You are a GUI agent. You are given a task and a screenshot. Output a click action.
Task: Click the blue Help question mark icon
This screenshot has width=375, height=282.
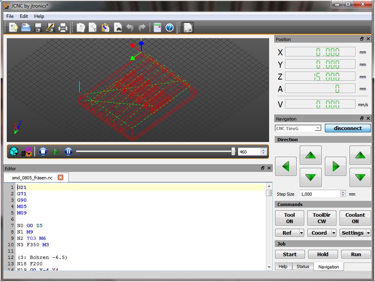pyautogui.click(x=170, y=27)
